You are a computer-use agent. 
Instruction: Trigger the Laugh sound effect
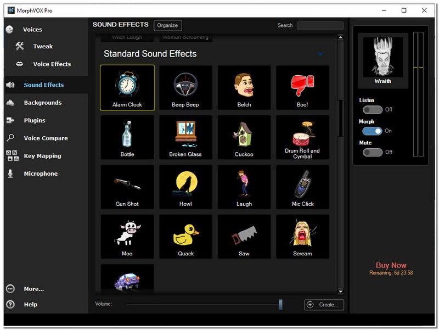(x=244, y=187)
